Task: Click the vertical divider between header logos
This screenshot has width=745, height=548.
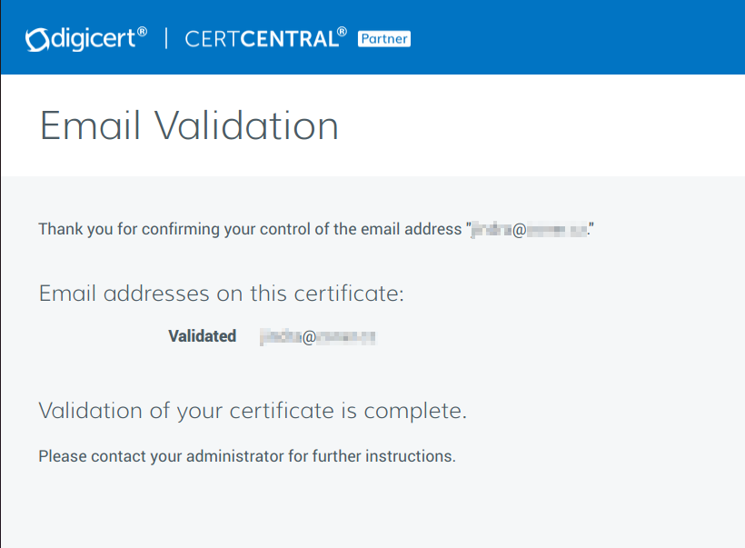Action: click(x=165, y=38)
